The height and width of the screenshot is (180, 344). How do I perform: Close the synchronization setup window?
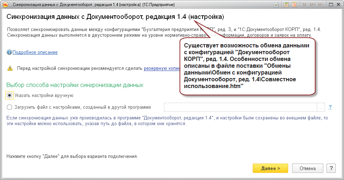click(x=338, y=5)
